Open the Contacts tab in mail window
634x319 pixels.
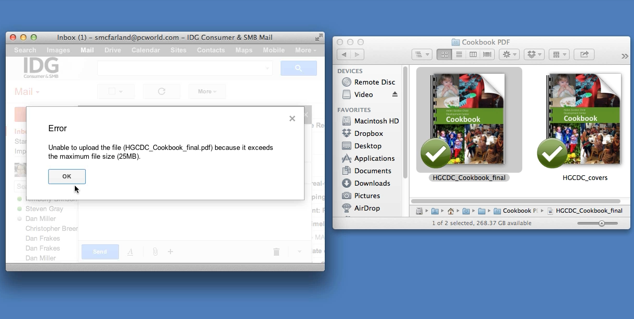(x=211, y=50)
